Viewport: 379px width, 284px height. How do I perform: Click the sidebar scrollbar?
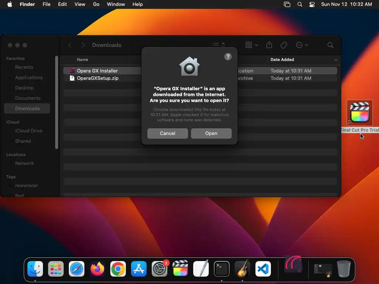[x=57, y=102]
